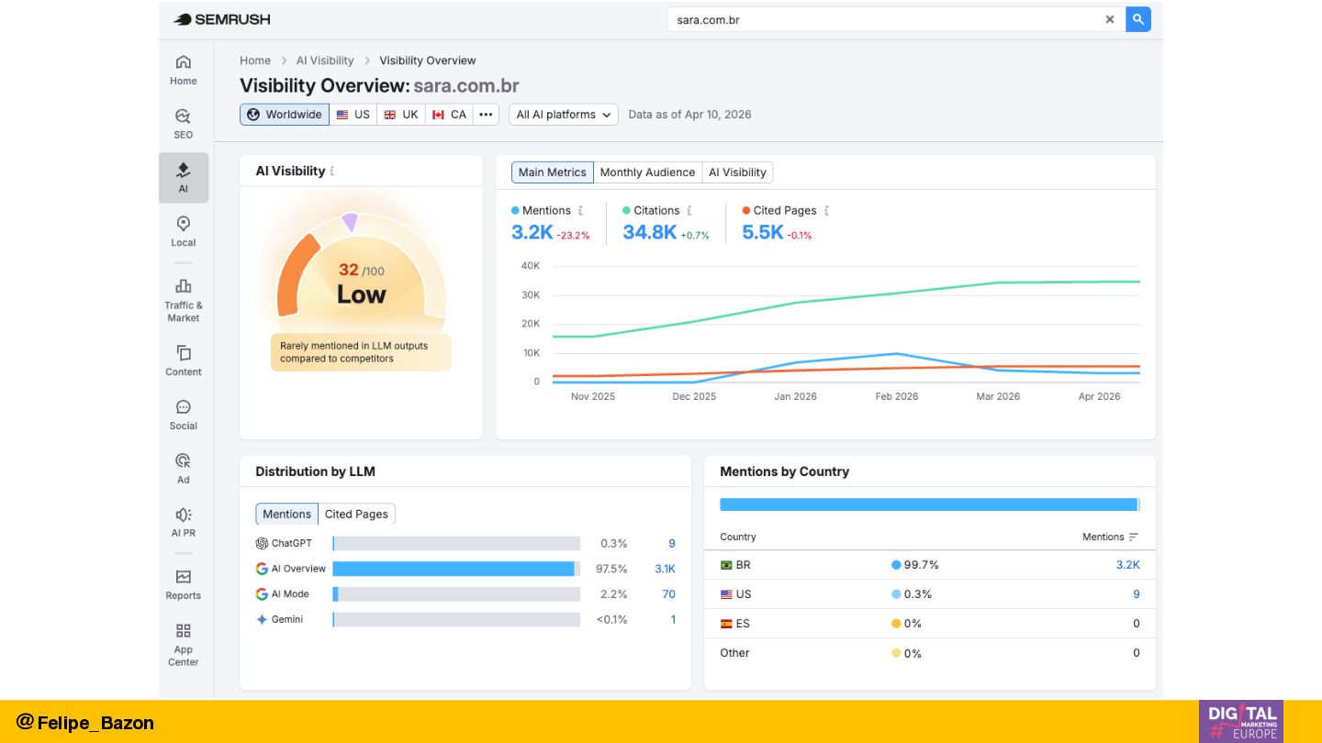Select the US country filter button

pos(353,115)
